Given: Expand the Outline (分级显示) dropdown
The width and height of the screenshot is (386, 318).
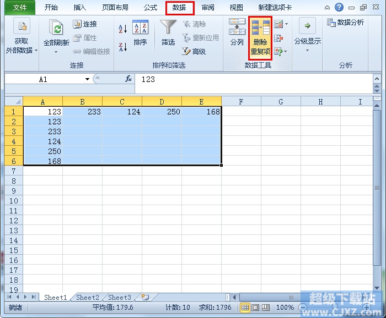Looking at the screenshot, I should (x=307, y=51).
